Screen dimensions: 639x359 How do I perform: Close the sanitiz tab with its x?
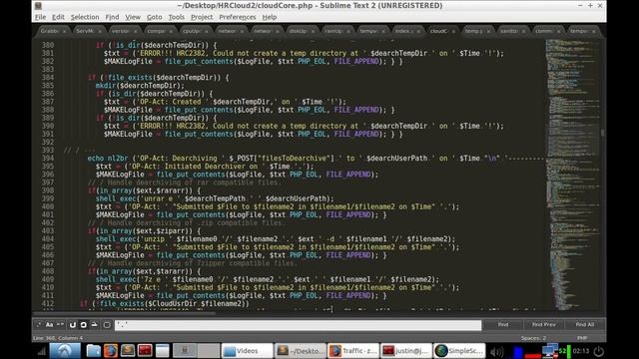click(x=523, y=31)
